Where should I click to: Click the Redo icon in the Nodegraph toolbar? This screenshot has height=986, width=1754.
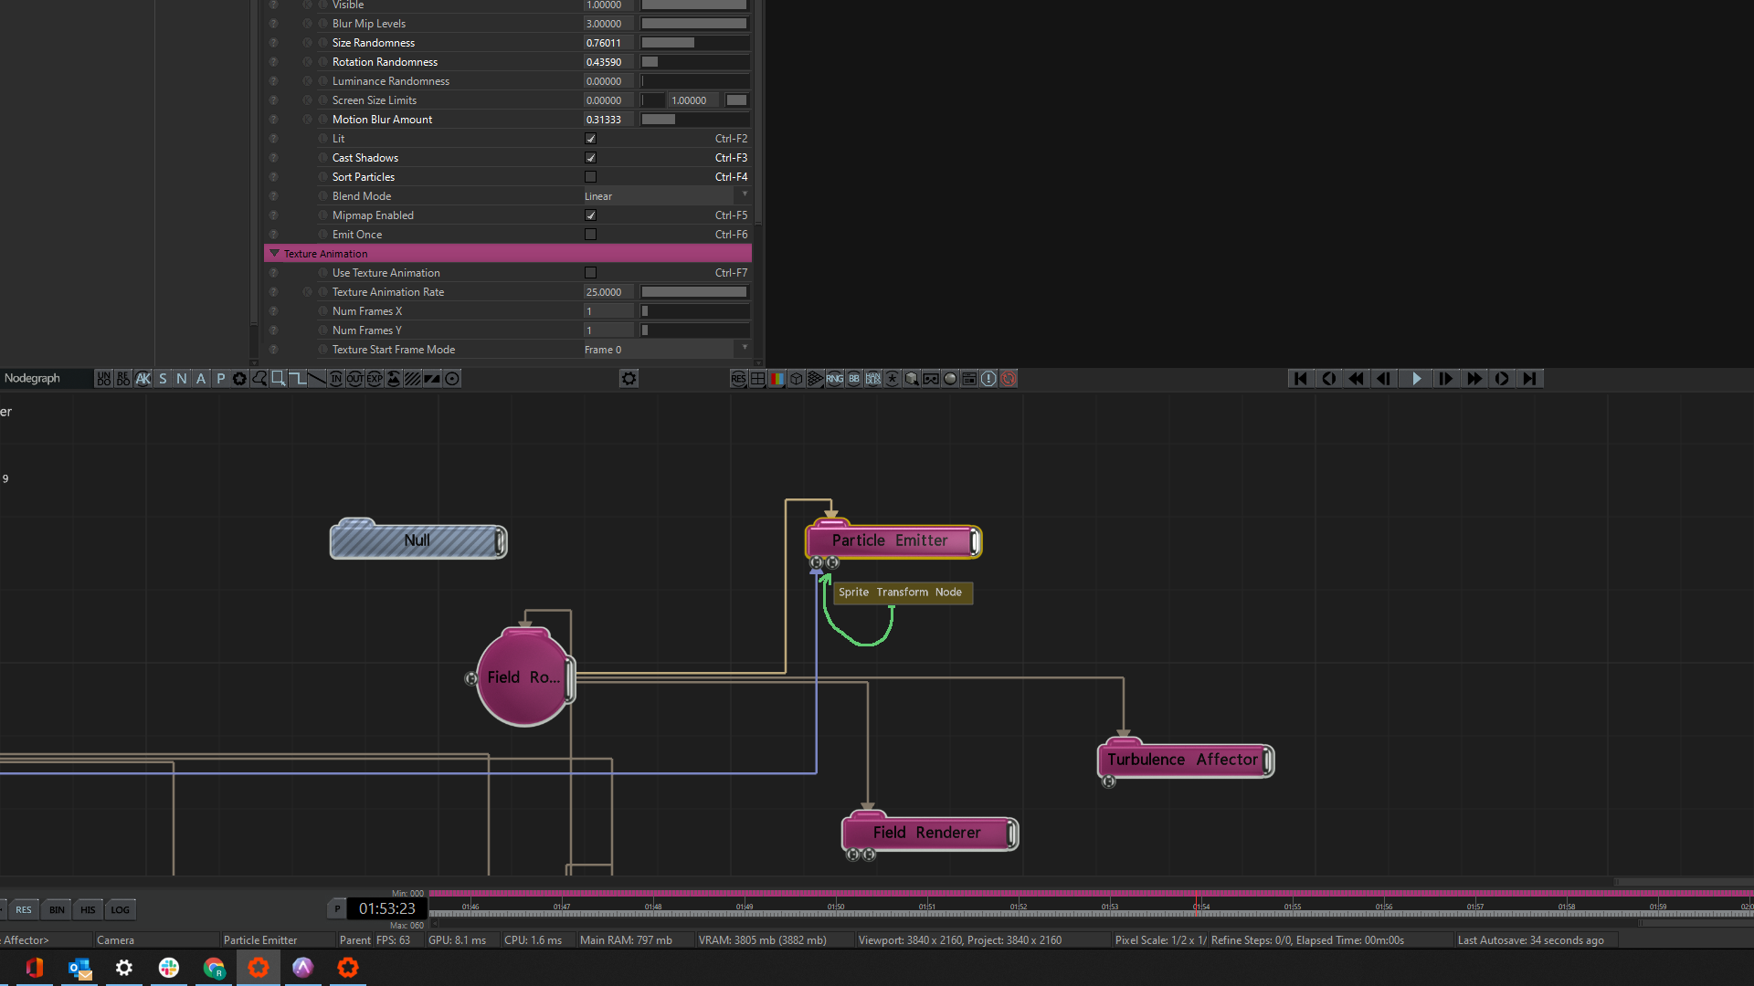pyautogui.click(x=123, y=379)
